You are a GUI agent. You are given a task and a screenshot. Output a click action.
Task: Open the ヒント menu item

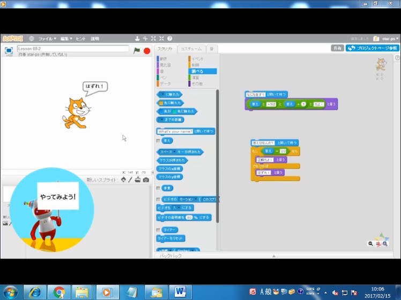80,39
